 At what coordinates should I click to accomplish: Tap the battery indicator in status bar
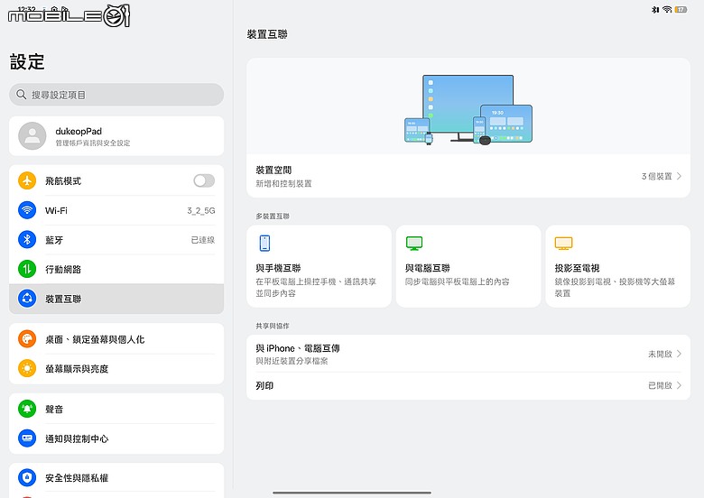(681, 9)
